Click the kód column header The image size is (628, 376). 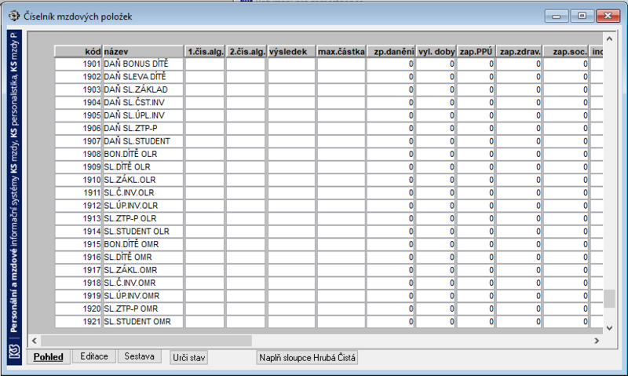coord(78,52)
